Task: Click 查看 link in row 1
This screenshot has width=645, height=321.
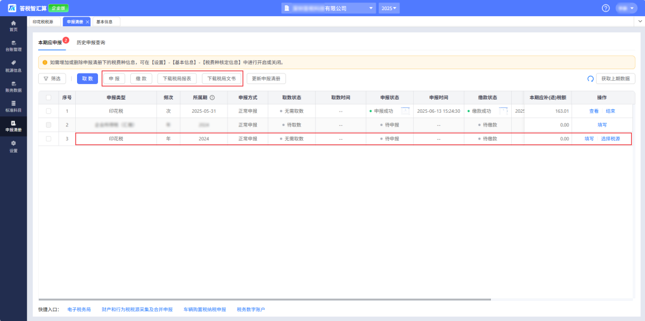Action: point(594,111)
